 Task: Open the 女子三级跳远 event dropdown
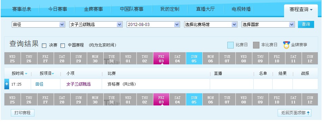(x=96, y=25)
